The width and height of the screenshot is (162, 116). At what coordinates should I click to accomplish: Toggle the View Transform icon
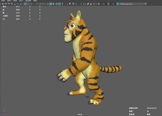click(x=118, y=4)
